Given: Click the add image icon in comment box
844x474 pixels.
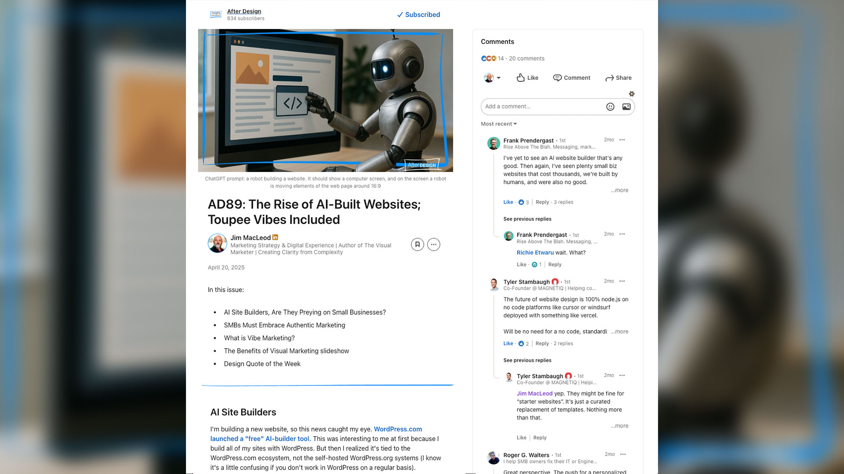Looking at the screenshot, I should (x=626, y=107).
